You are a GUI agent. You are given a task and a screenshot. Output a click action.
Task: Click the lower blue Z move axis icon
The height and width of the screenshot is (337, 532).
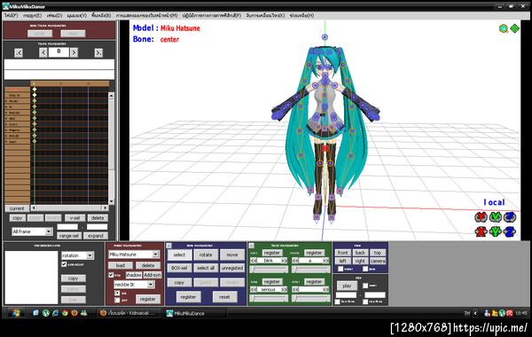click(510, 231)
